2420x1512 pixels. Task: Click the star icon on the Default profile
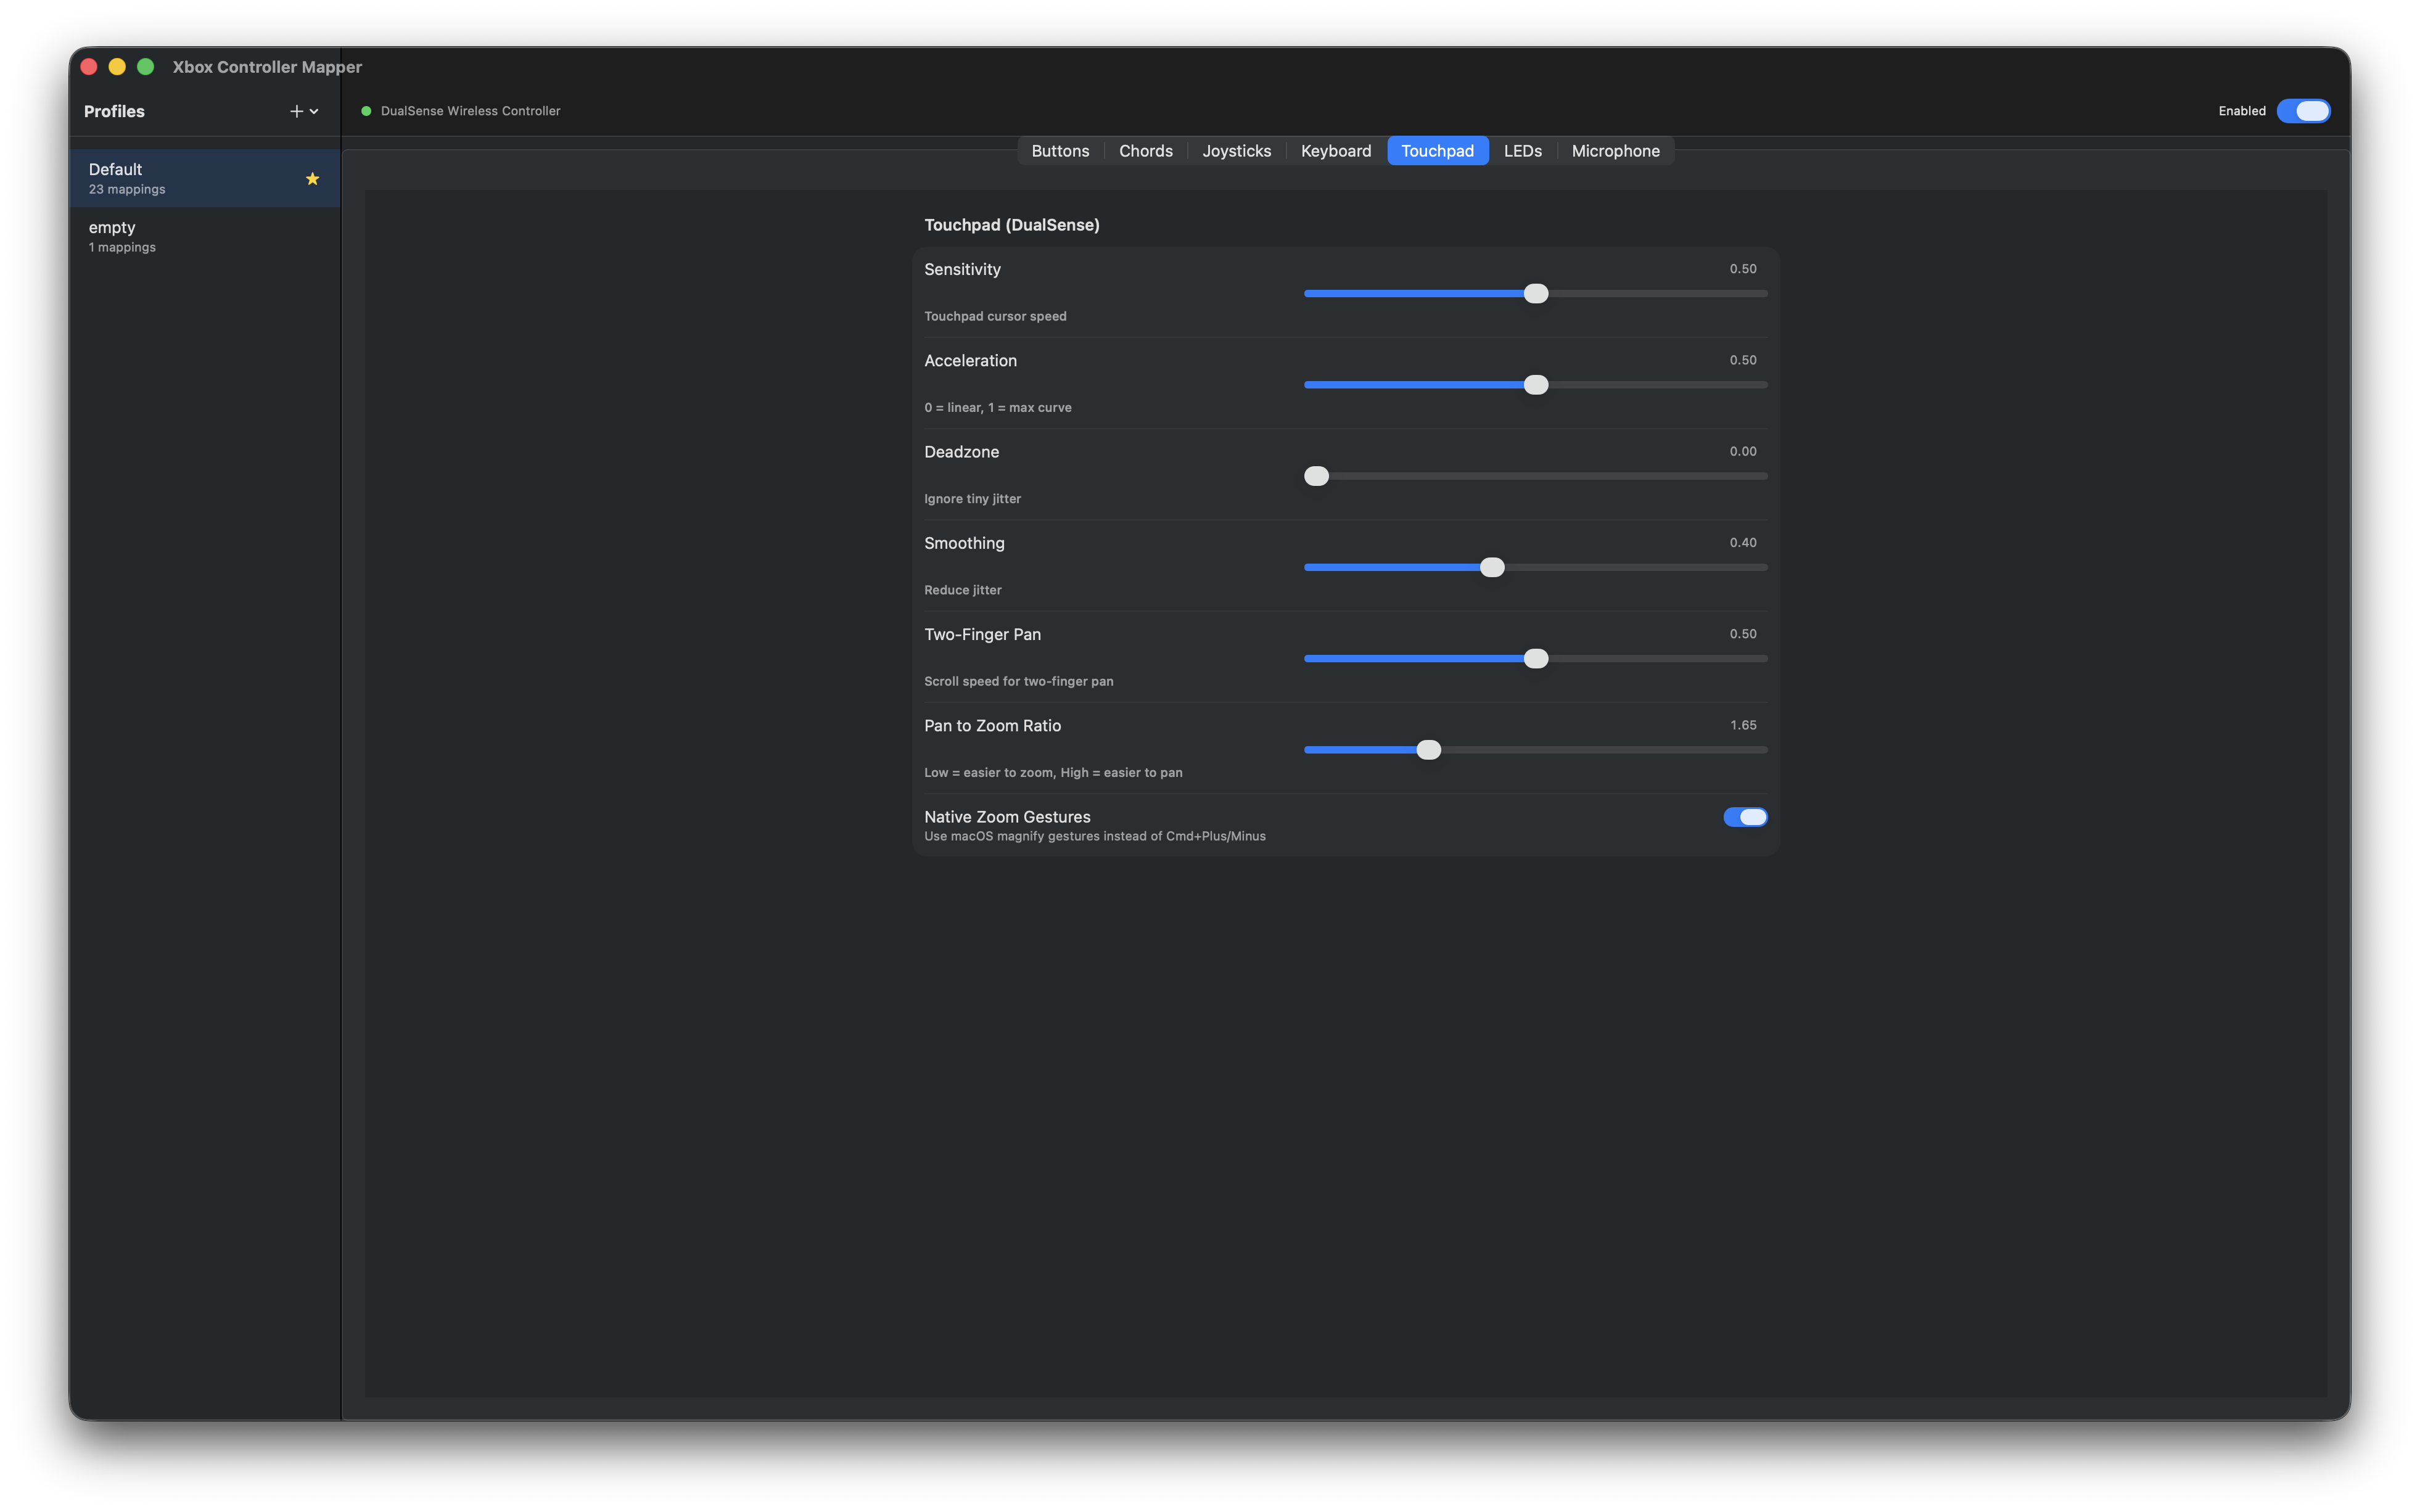pos(312,179)
